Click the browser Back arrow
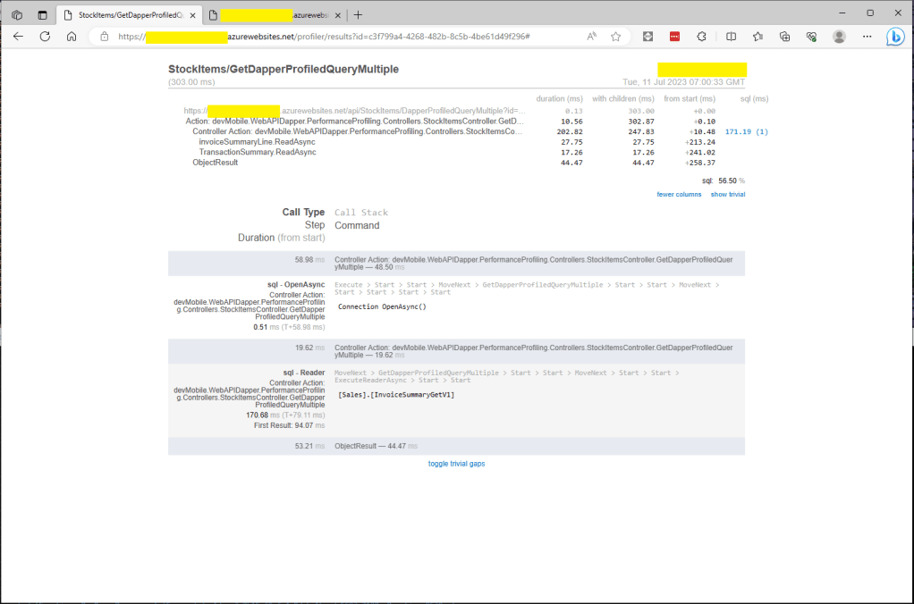This screenshot has height=604, width=914. pos(19,37)
